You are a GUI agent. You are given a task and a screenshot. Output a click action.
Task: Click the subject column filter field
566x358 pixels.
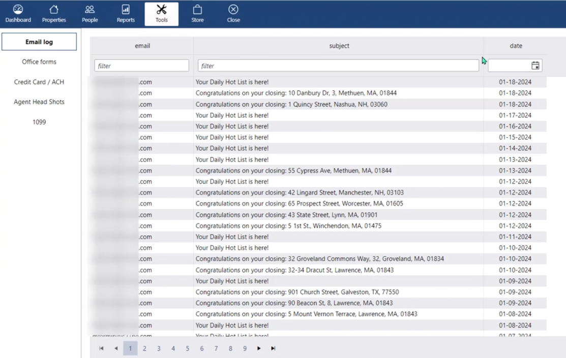tap(338, 66)
